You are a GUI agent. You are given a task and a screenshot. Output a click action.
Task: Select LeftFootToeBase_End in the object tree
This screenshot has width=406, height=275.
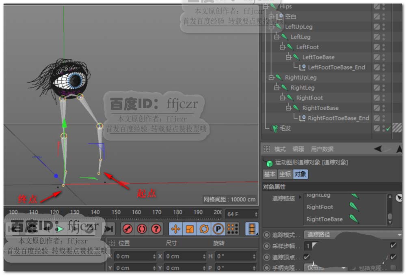tap(336, 67)
